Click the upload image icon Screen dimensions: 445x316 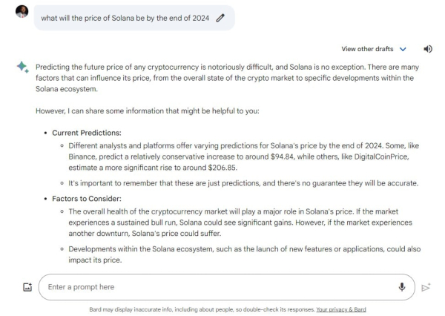[x=16, y=286]
